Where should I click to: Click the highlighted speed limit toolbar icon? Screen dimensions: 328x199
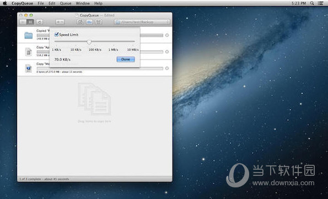(89, 21)
